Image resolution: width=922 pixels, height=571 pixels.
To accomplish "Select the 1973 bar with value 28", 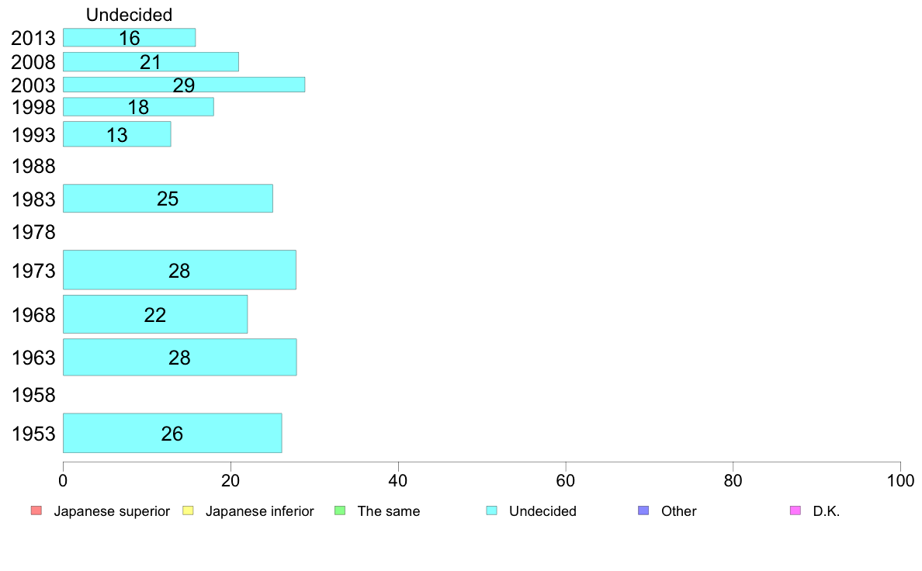I will pos(179,270).
